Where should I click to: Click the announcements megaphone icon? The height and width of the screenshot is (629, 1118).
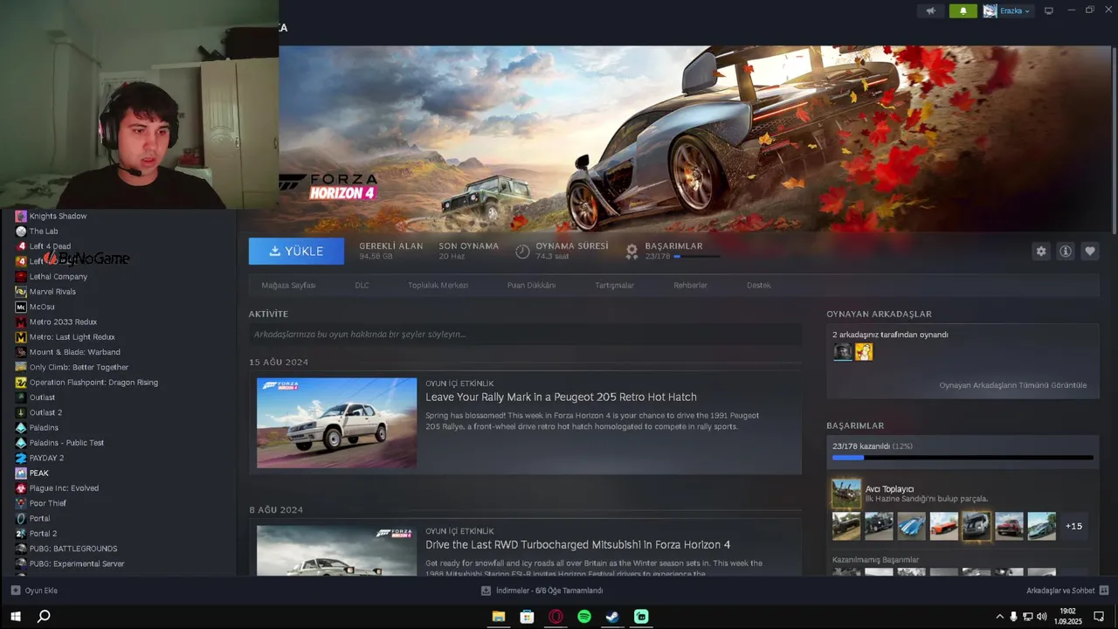point(931,10)
